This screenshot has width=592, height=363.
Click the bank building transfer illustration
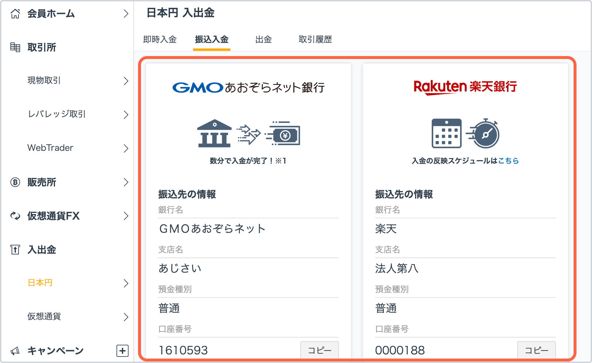(x=248, y=134)
